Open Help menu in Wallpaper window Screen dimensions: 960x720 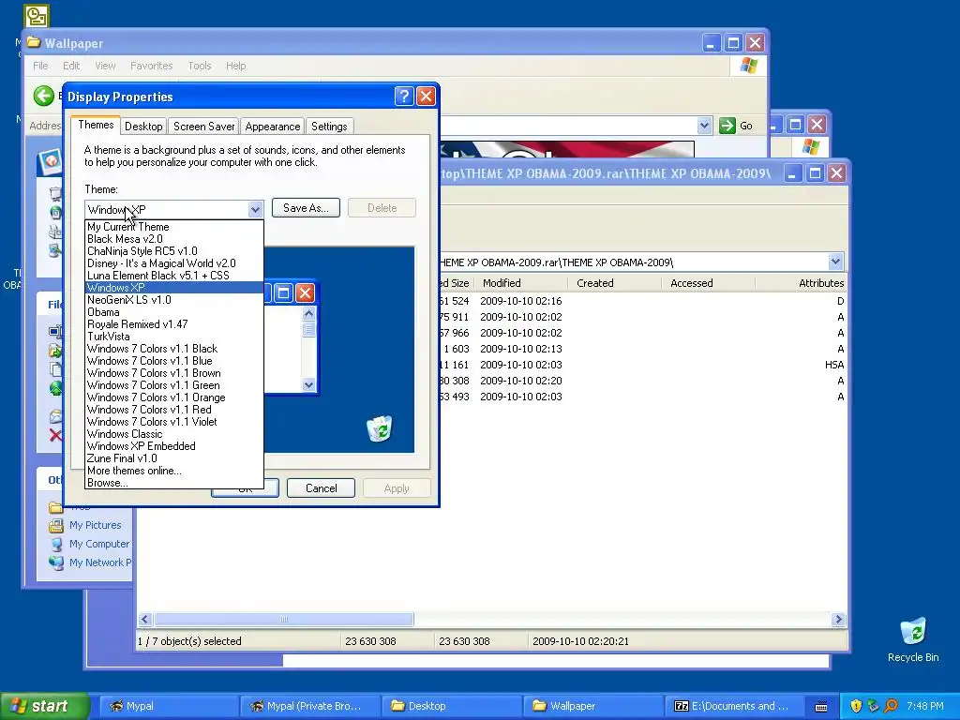click(x=235, y=66)
